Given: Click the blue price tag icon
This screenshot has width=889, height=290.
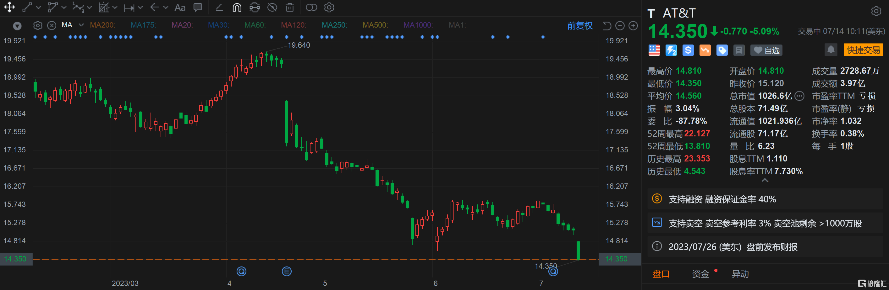Looking at the screenshot, I should (x=722, y=50).
